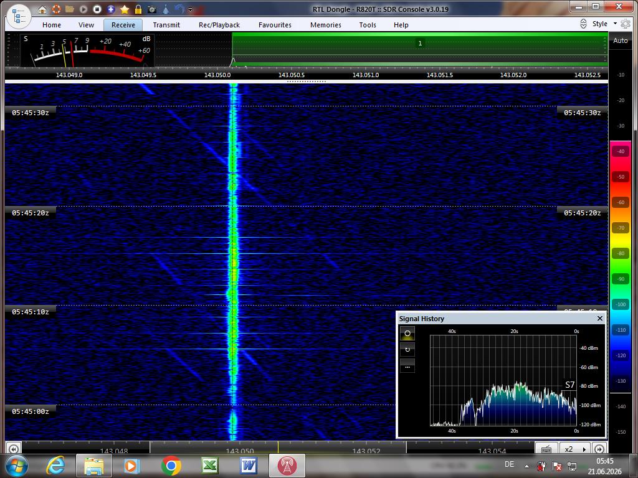Click the blue cone icon in toolbar
Viewport: 638px width, 478px height.
[166, 9]
